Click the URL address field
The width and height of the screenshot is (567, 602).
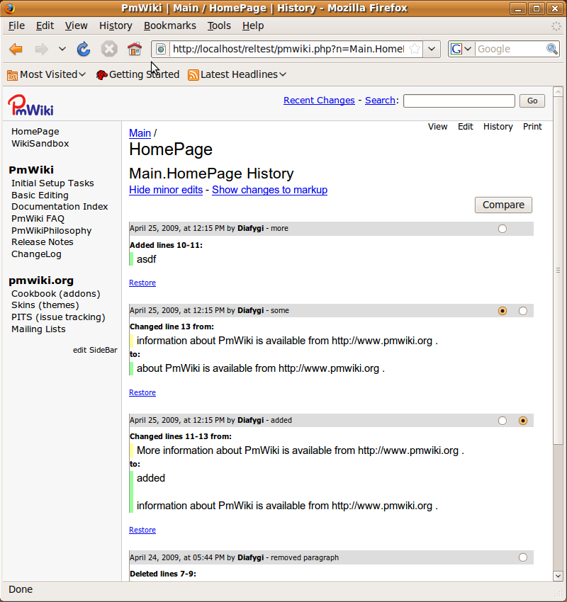pyautogui.click(x=288, y=49)
